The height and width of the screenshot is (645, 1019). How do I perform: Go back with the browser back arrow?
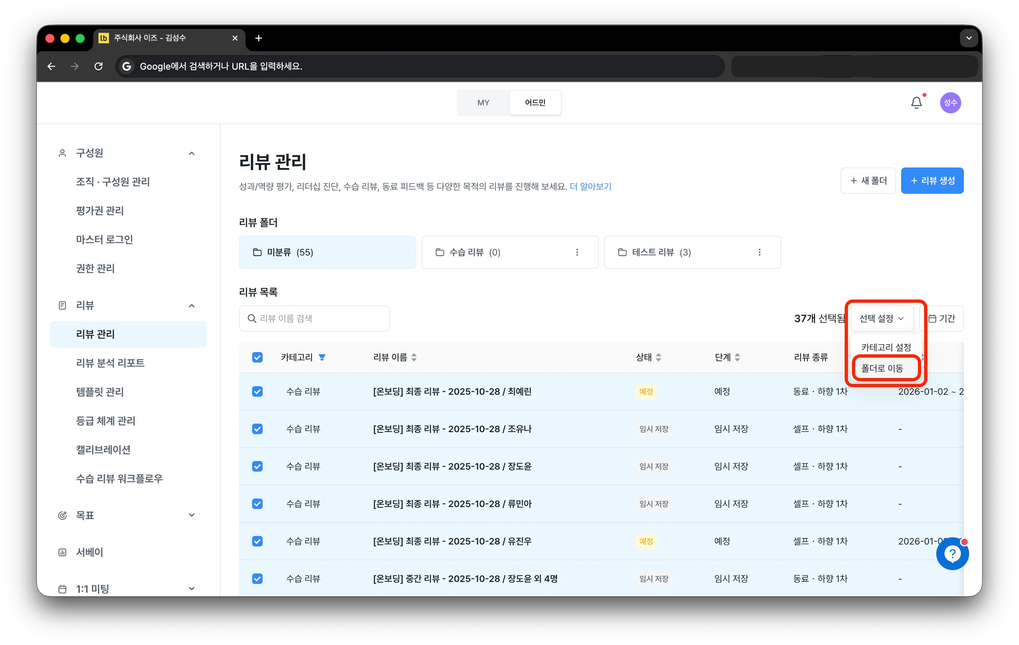tap(51, 66)
